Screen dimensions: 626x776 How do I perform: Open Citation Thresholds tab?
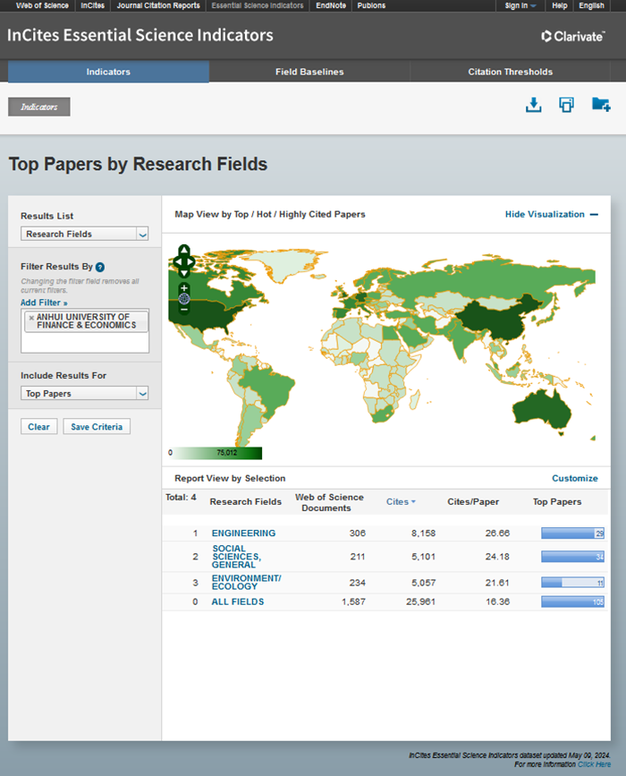(x=510, y=72)
